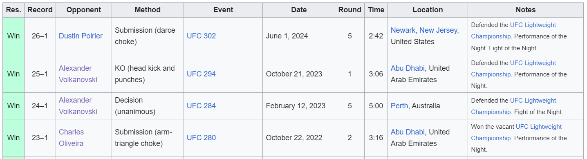The width and height of the screenshot is (587, 159).
Task: Click the Win result cell for 26–1
Action: [13, 36]
